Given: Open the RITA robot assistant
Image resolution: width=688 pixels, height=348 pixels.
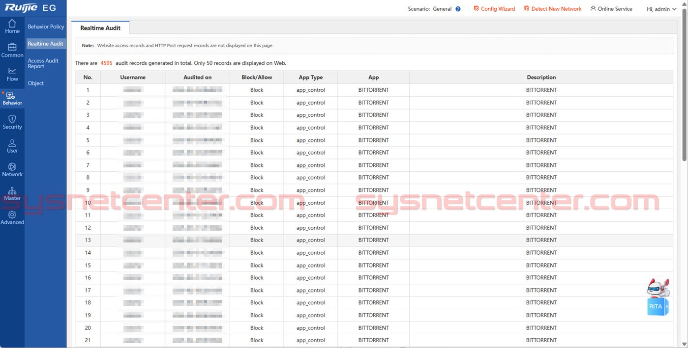Looking at the screenshot, I should (x=658, y=297).
